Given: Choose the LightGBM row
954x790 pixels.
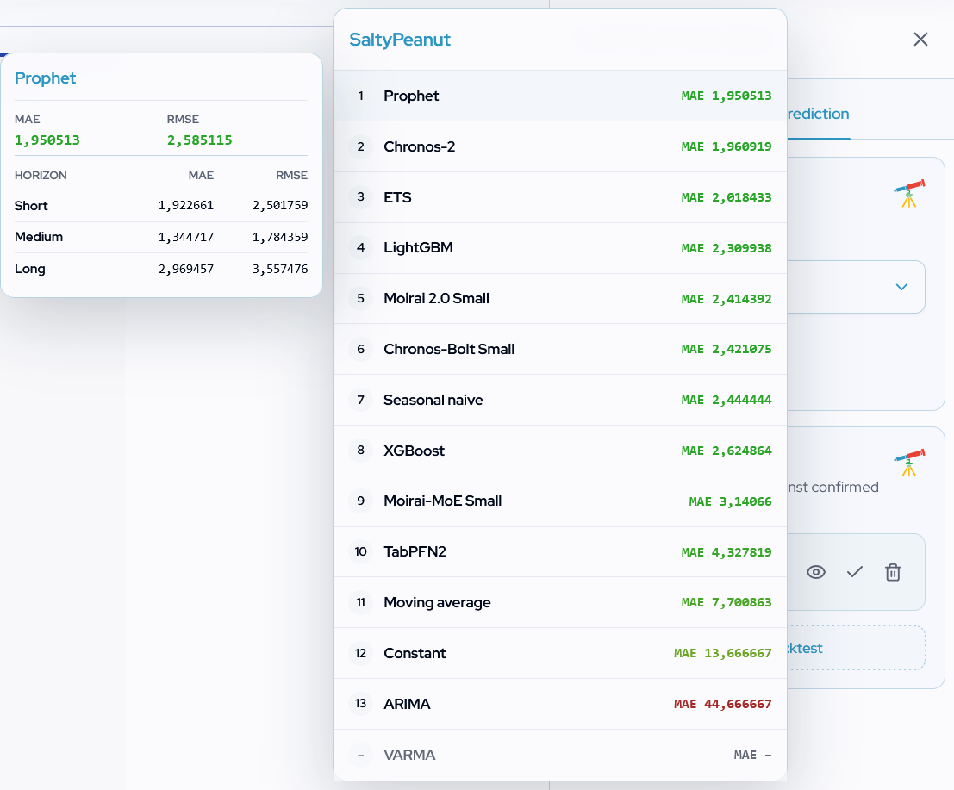Looking at the screenshot, I should point(560,248).
